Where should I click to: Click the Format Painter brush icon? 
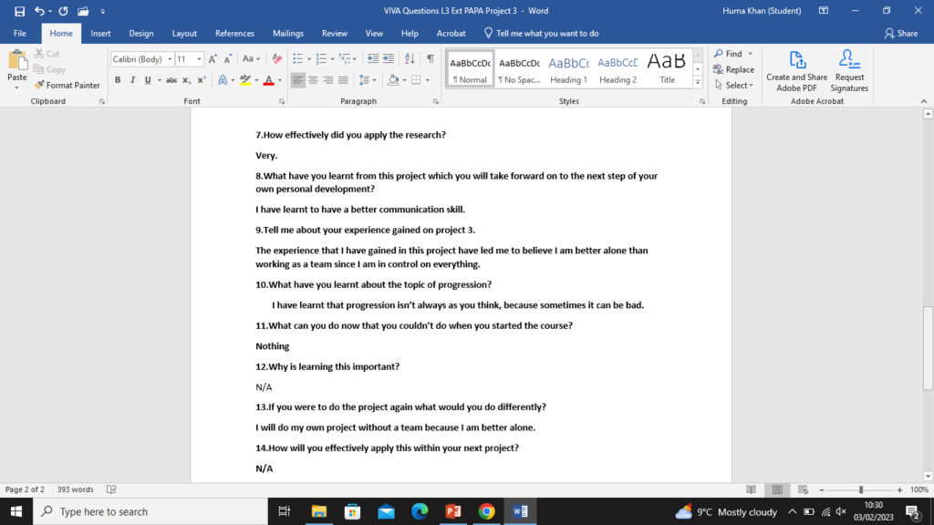(39, 85)
